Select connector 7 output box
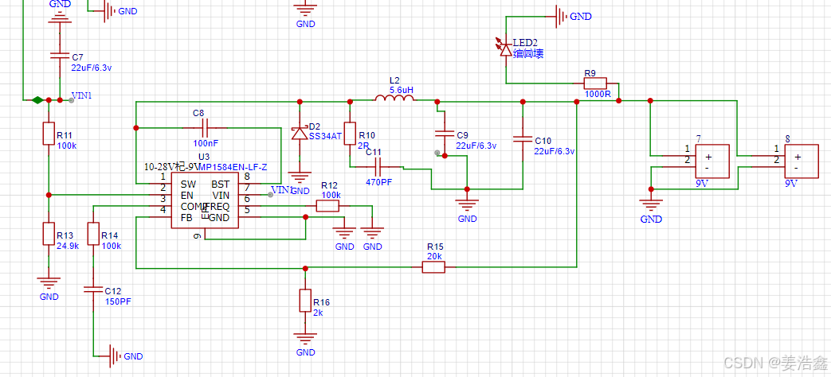 coord(711,161)
